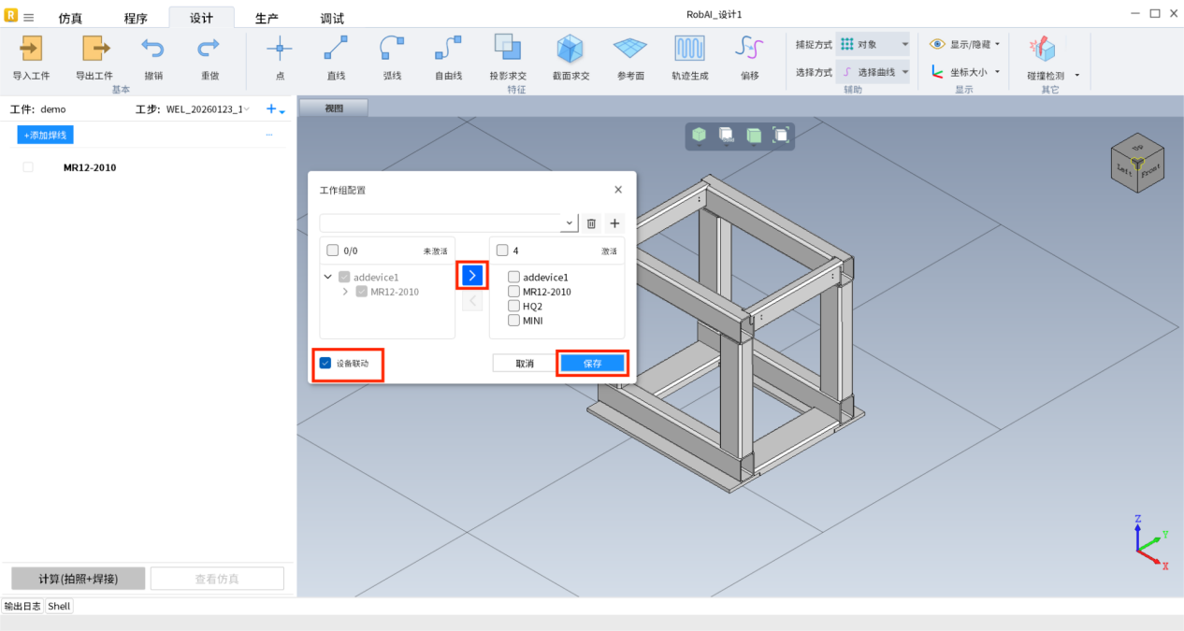Screen dimensions: 1184x631
Task: Click the 保存 save button
Action: [x=592, y=364]
